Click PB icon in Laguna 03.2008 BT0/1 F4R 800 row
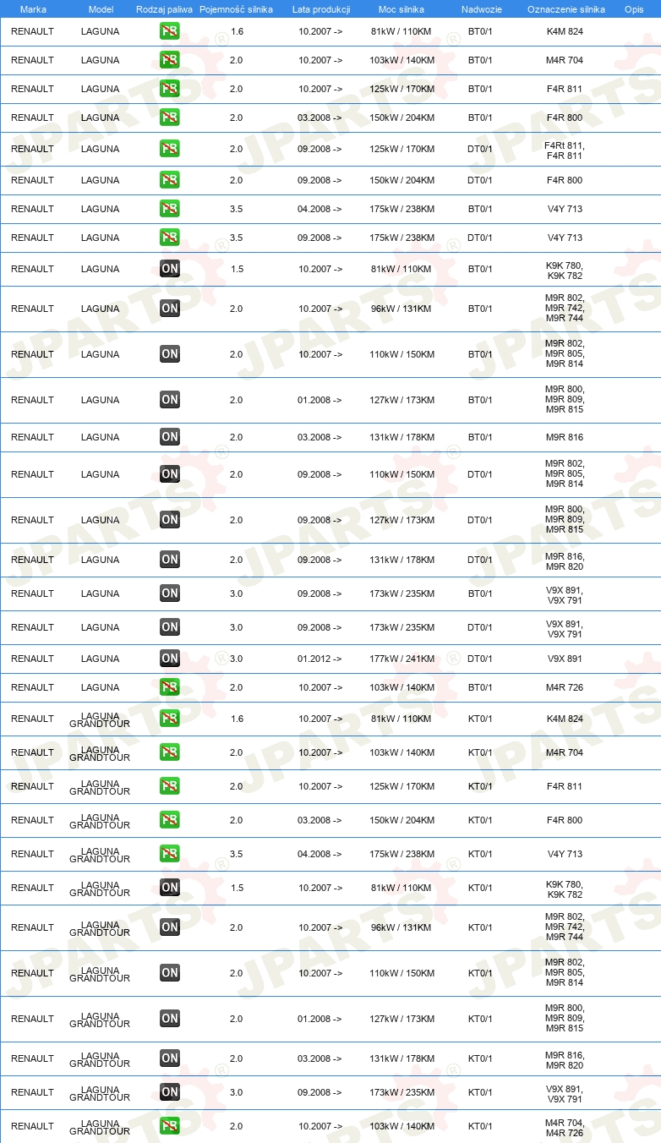 point(170,118)
